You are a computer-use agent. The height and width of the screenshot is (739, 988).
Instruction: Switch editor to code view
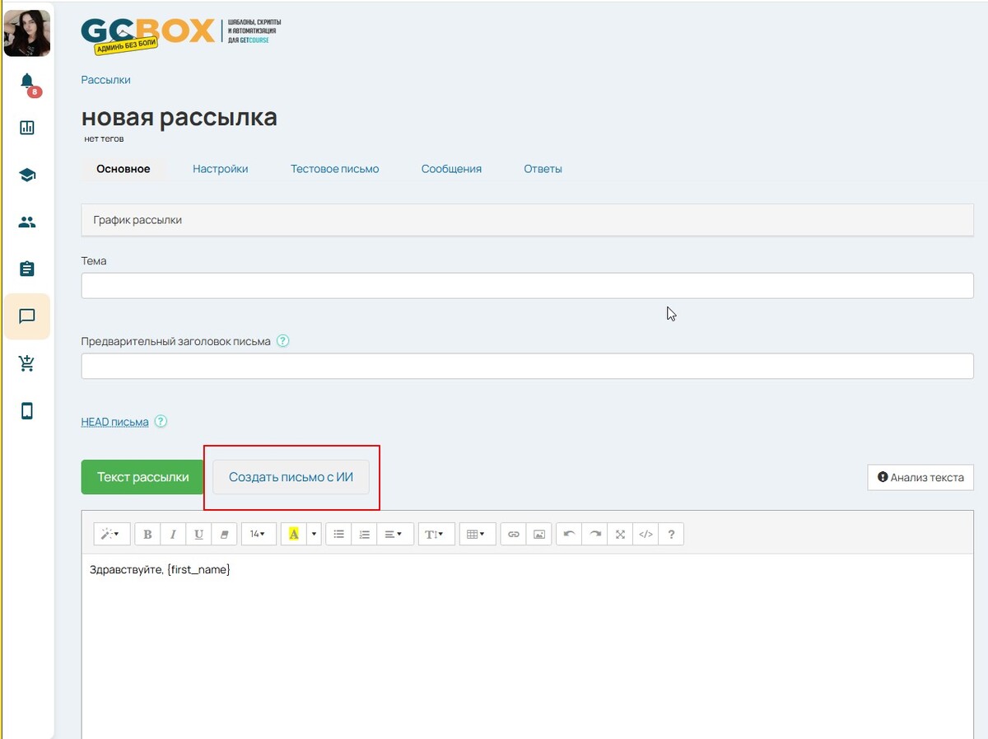coord(645,535)
